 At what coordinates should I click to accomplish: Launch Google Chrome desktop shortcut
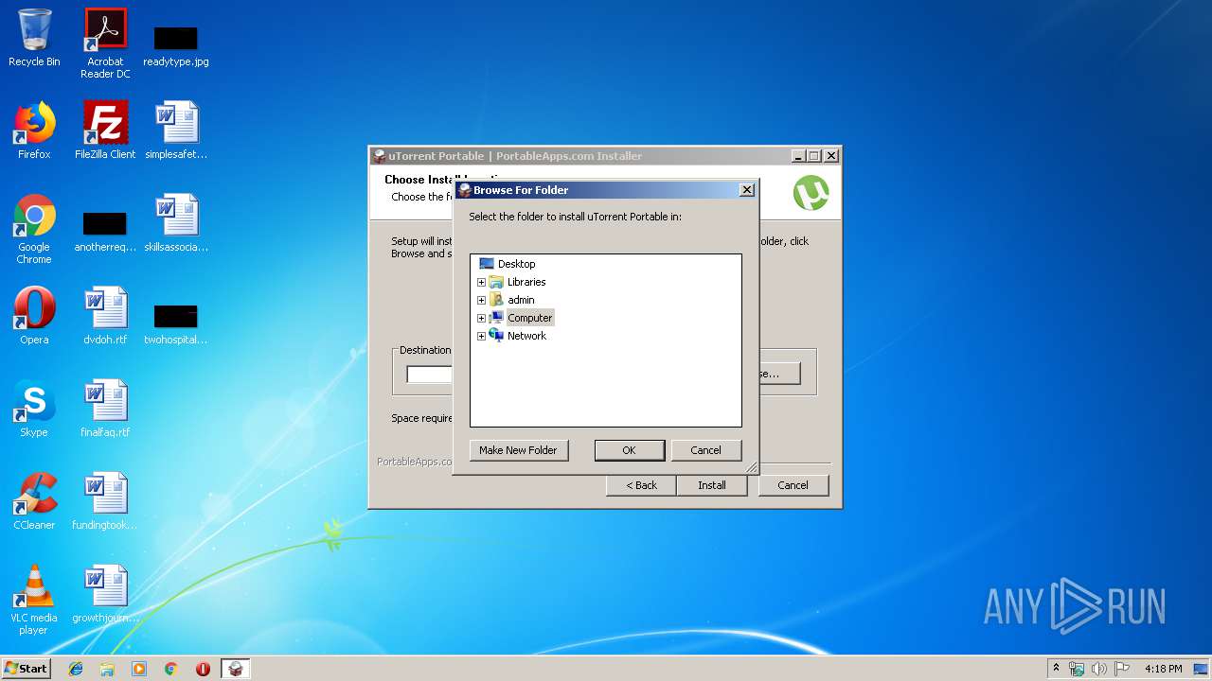pos(34,229)
